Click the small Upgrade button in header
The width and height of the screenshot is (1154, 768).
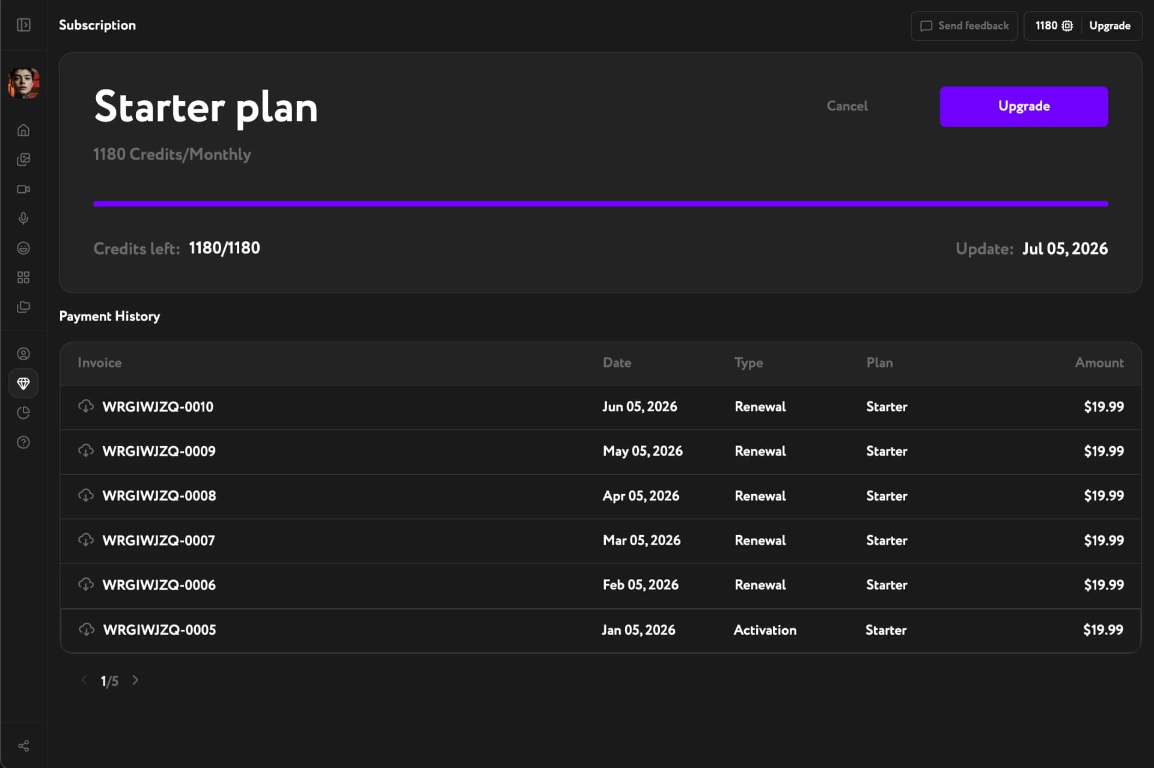(x=1110, y=26)
